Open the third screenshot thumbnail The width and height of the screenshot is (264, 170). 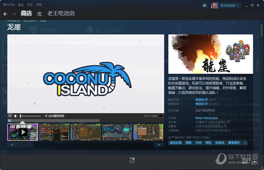pyautogui.click(x=85, y=132)
